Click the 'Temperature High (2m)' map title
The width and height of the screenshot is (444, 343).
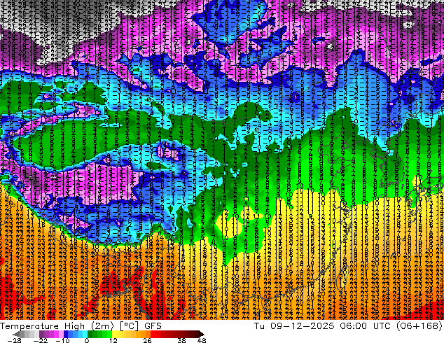coord(57,326)
